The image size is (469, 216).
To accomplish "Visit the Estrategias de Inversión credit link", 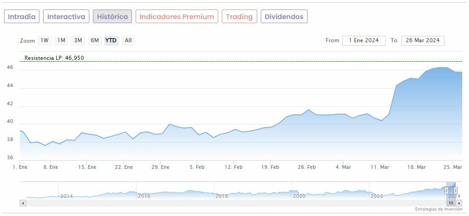I will point(438,209).
